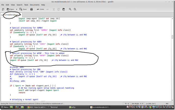
Task: Open the Search menu
Action: (x=19, y=5)
